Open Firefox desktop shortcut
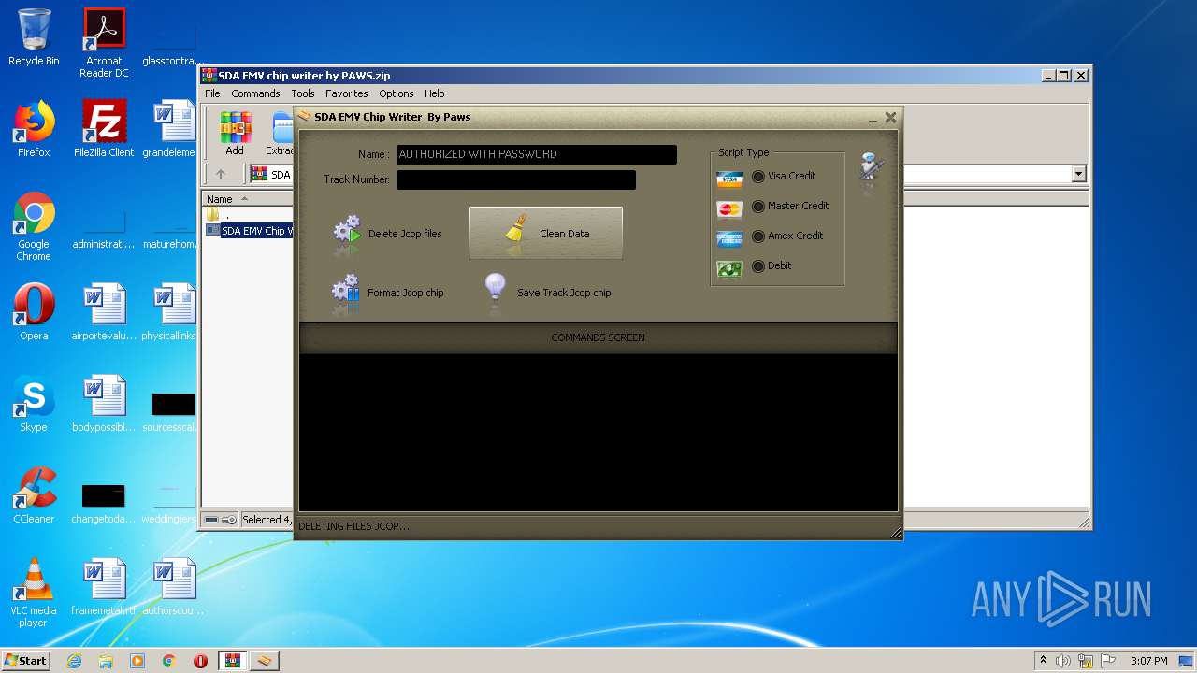Image resolution: width=1197 pixels, height=673 pixels. [x=34, y=129]
